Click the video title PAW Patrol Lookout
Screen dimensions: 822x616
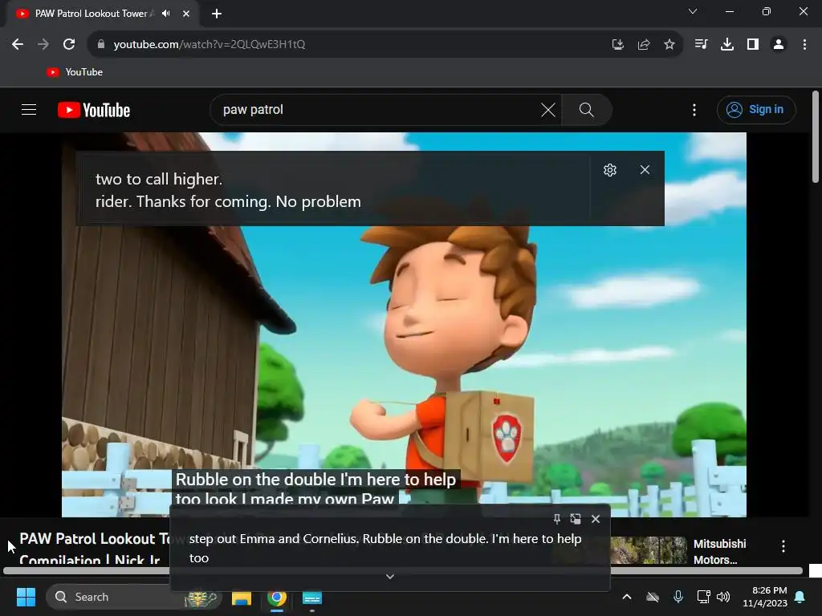[95, 549]
